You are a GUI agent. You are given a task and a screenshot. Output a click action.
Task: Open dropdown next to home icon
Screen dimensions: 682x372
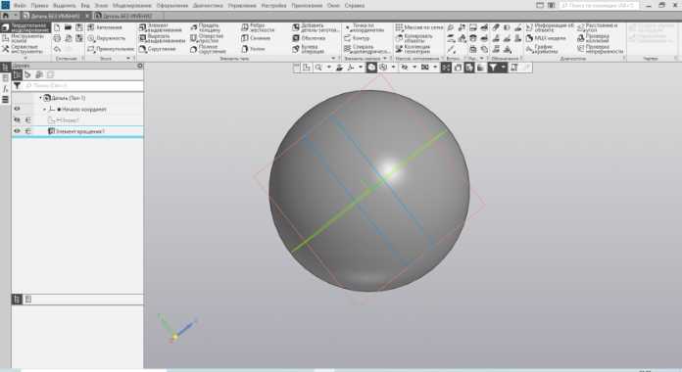tap(16, 16)
